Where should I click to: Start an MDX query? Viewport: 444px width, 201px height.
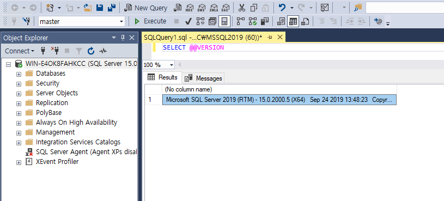pos(190,8)
